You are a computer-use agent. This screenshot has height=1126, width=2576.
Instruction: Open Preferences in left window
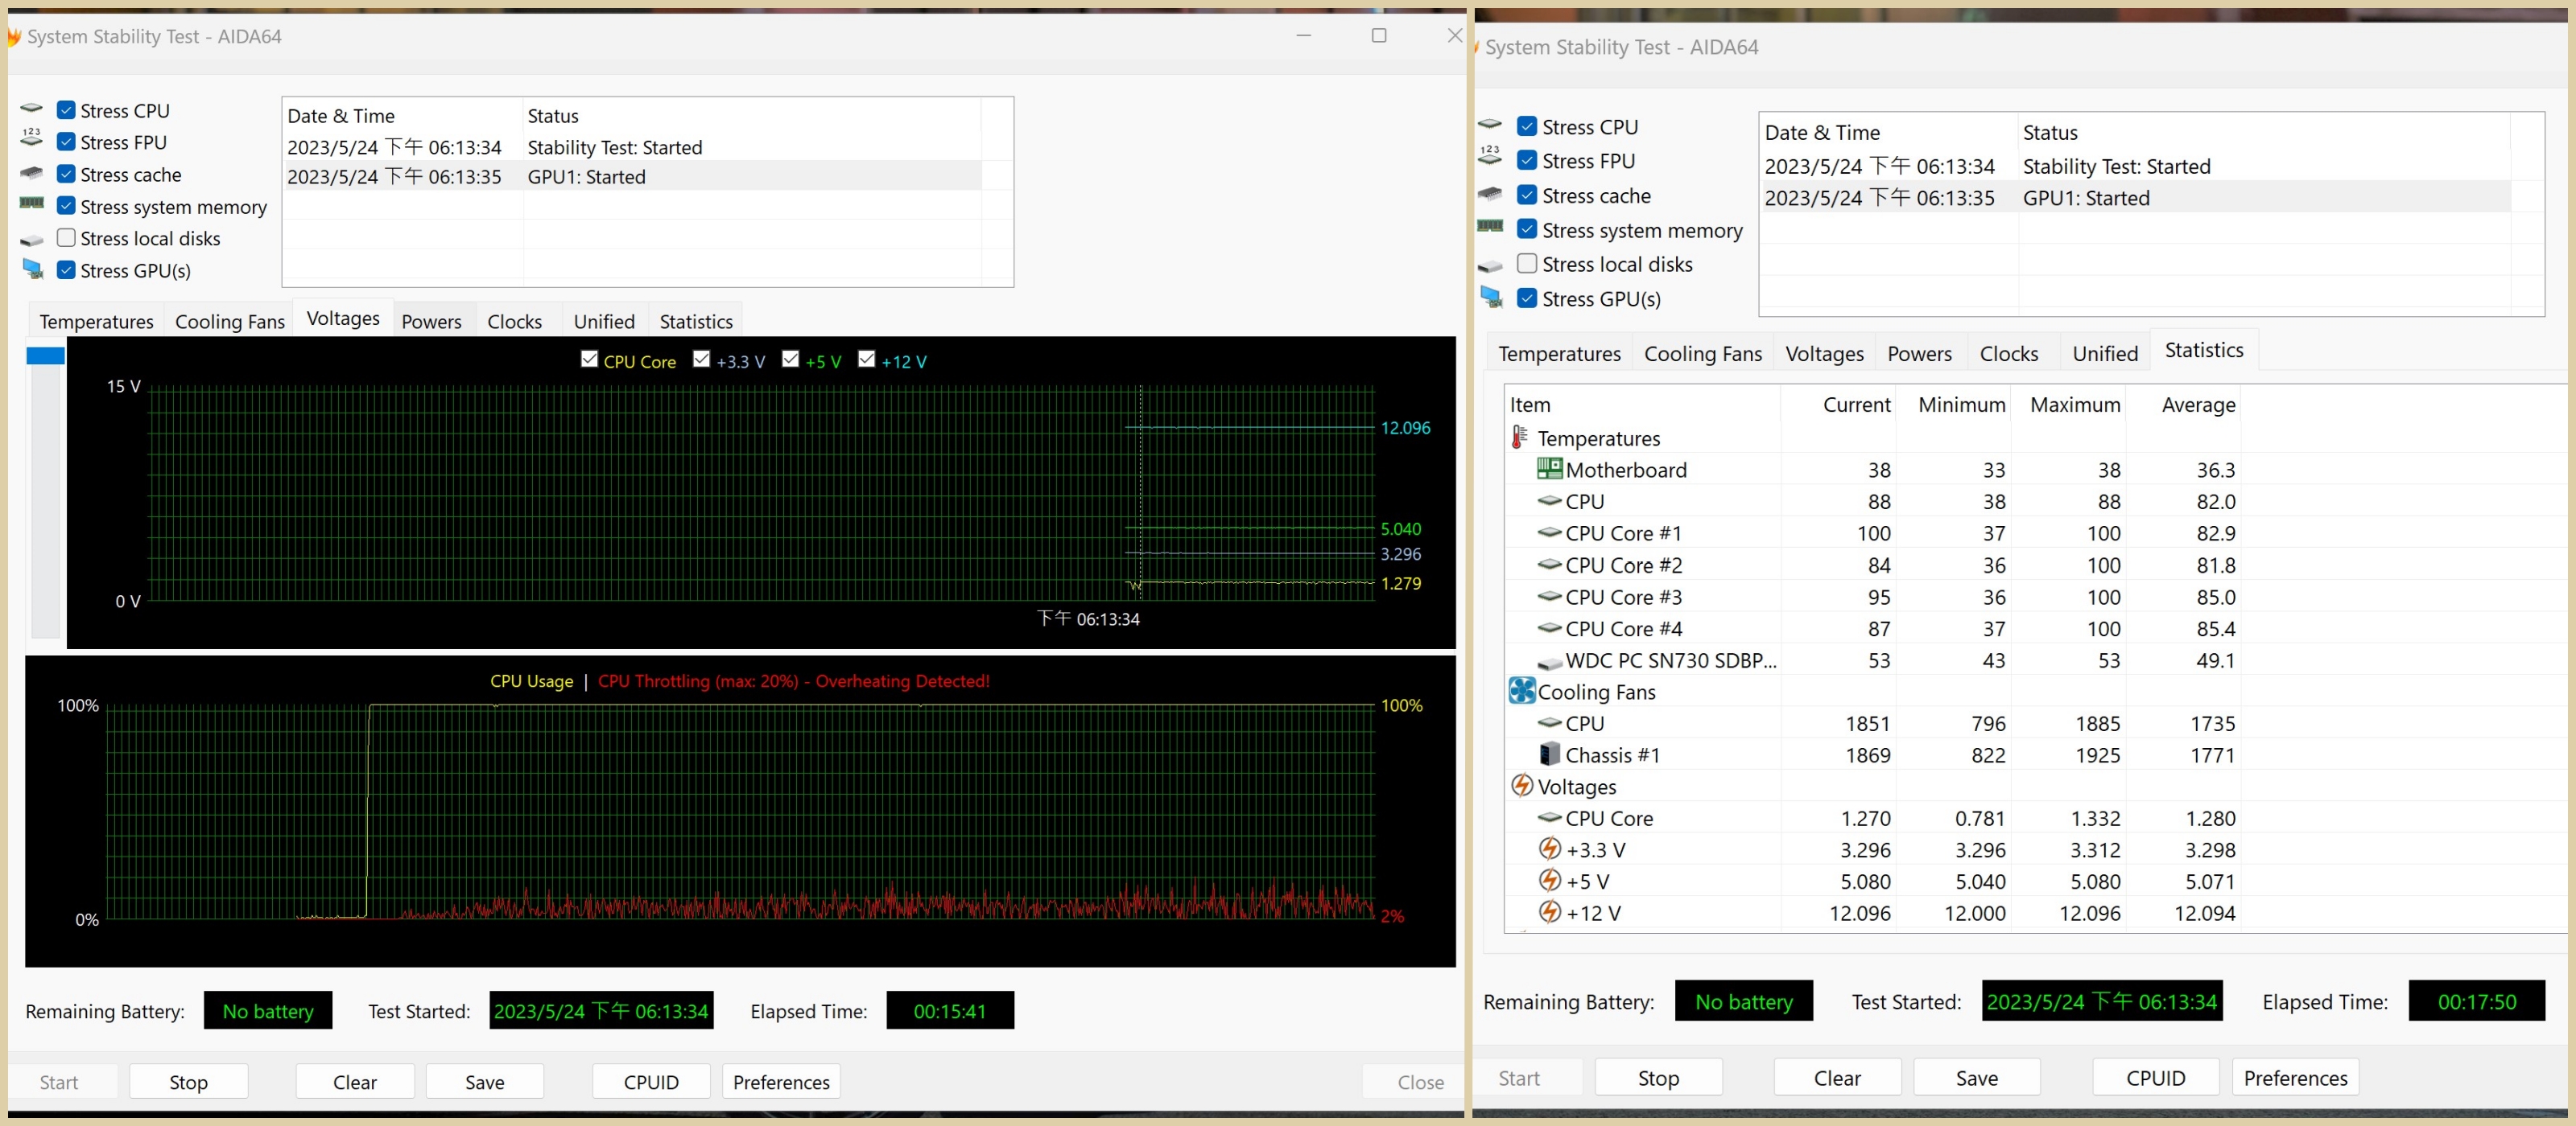[x=780, y=1082]
